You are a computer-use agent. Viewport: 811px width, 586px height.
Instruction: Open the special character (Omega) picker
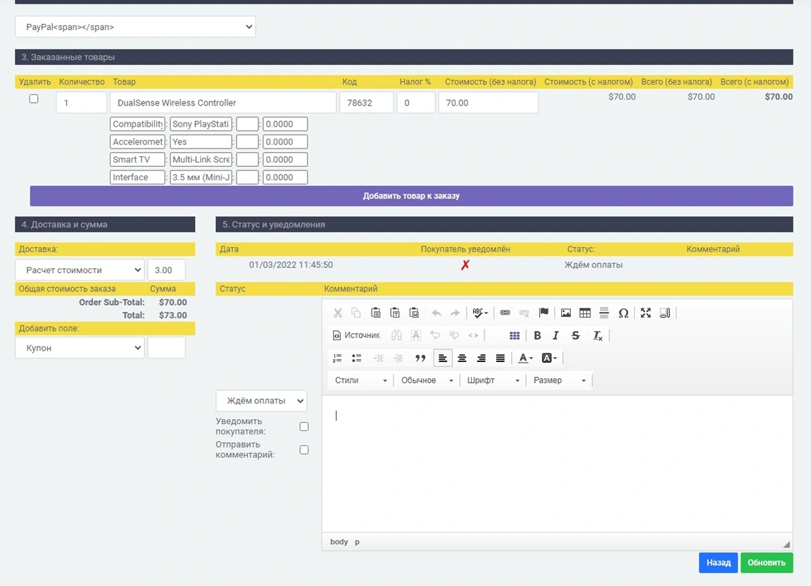pyautogui.click(x=623, y=313)
